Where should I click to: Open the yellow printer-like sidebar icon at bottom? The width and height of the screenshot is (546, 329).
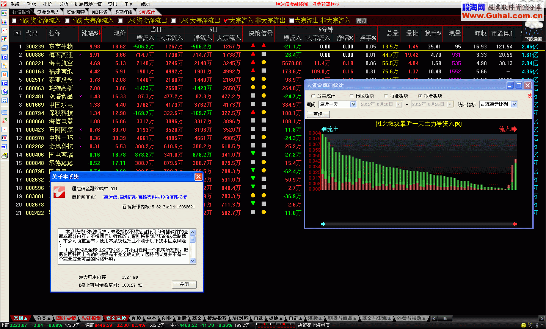click(5, 156)
